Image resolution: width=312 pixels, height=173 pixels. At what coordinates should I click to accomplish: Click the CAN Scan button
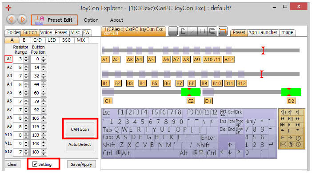pos(80,129)
